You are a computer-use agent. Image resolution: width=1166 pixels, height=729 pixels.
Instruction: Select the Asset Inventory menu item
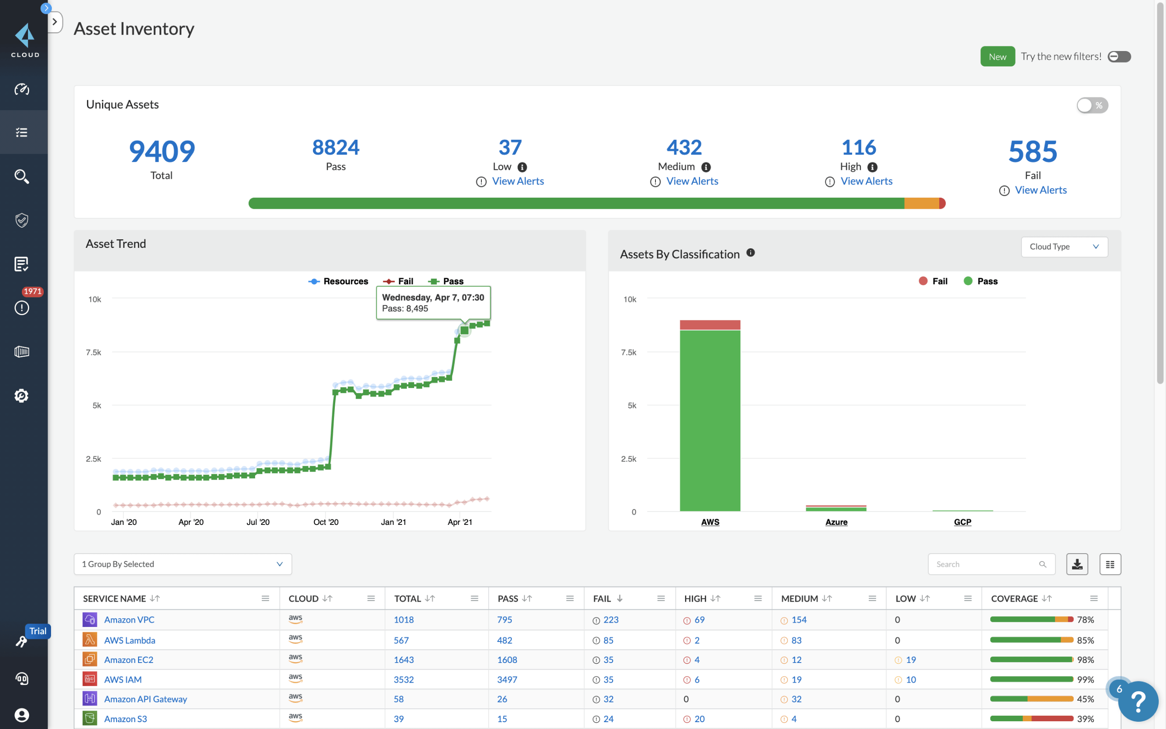23,132
